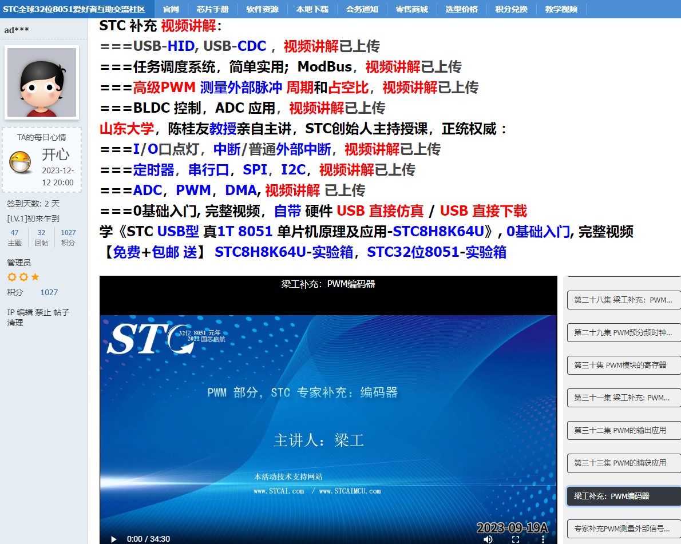681x544 pixels.
Task: Click the video title 梁工补充: PWM编码器
Action: pyautogui.click(x=328, y=284)
